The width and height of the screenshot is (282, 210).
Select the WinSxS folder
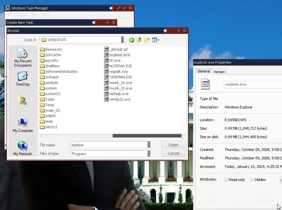[x=49, y=127]
